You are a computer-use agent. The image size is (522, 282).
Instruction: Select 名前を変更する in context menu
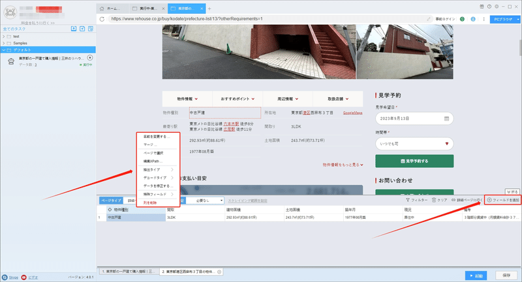(158, 137)
